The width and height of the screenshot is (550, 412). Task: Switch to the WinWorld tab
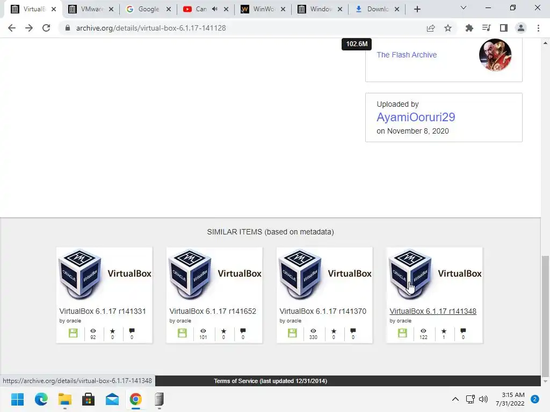[x=264, y=9]
